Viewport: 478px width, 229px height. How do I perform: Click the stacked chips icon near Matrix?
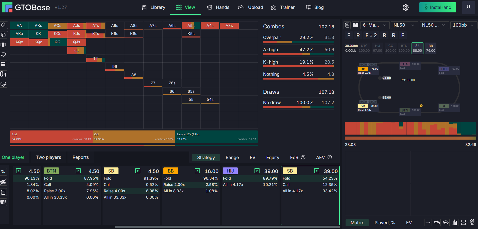pos(437,222)
